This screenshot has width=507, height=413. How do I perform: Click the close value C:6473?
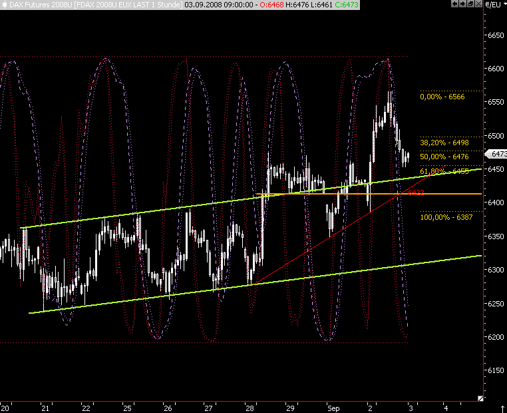pos(347,5)
